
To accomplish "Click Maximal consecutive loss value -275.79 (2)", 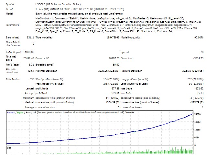I will pyautogui.click(x=197, y=102).
